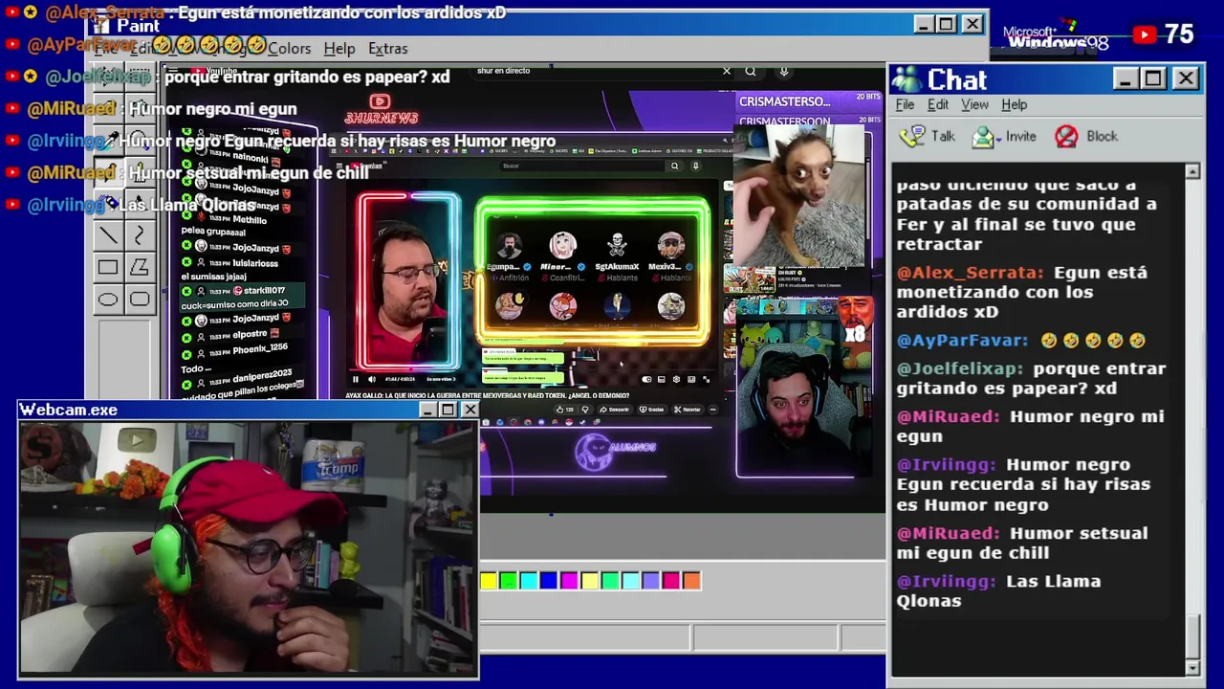Viewport: 1224px width, 689px height.
Task: Choose the Polygon tool in Paint
Action: tap(140, 268)
